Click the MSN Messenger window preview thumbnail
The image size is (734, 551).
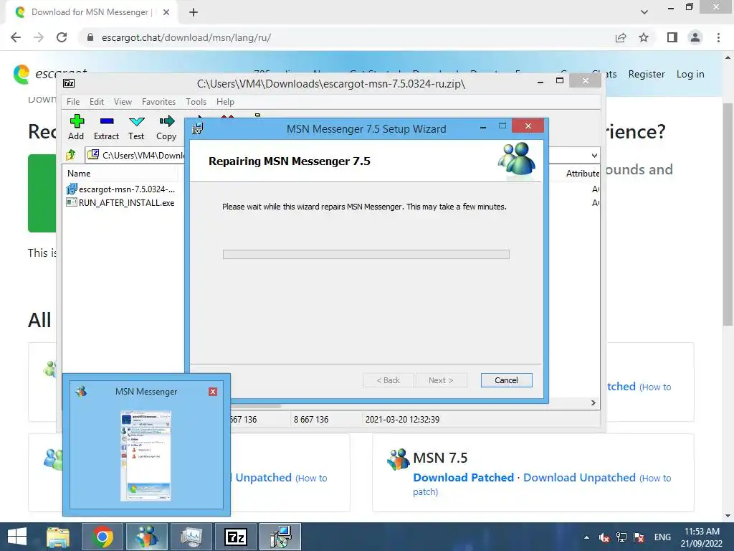coord(146,456)
